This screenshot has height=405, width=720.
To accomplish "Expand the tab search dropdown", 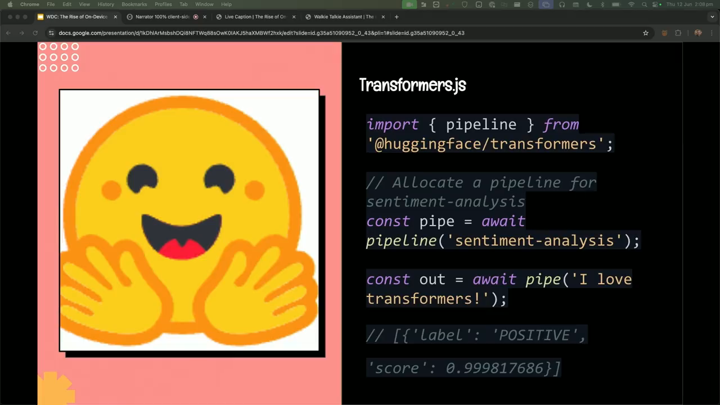I will (711, 17).
